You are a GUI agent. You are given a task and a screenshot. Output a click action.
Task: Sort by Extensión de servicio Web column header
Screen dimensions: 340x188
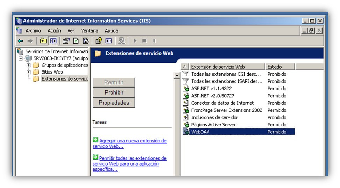click(x=227, y=67)
